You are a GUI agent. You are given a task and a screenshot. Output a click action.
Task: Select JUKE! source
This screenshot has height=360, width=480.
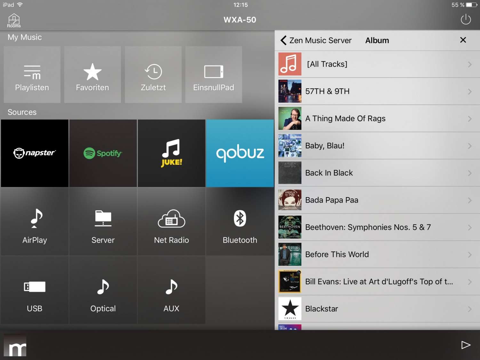pos(172,153)
